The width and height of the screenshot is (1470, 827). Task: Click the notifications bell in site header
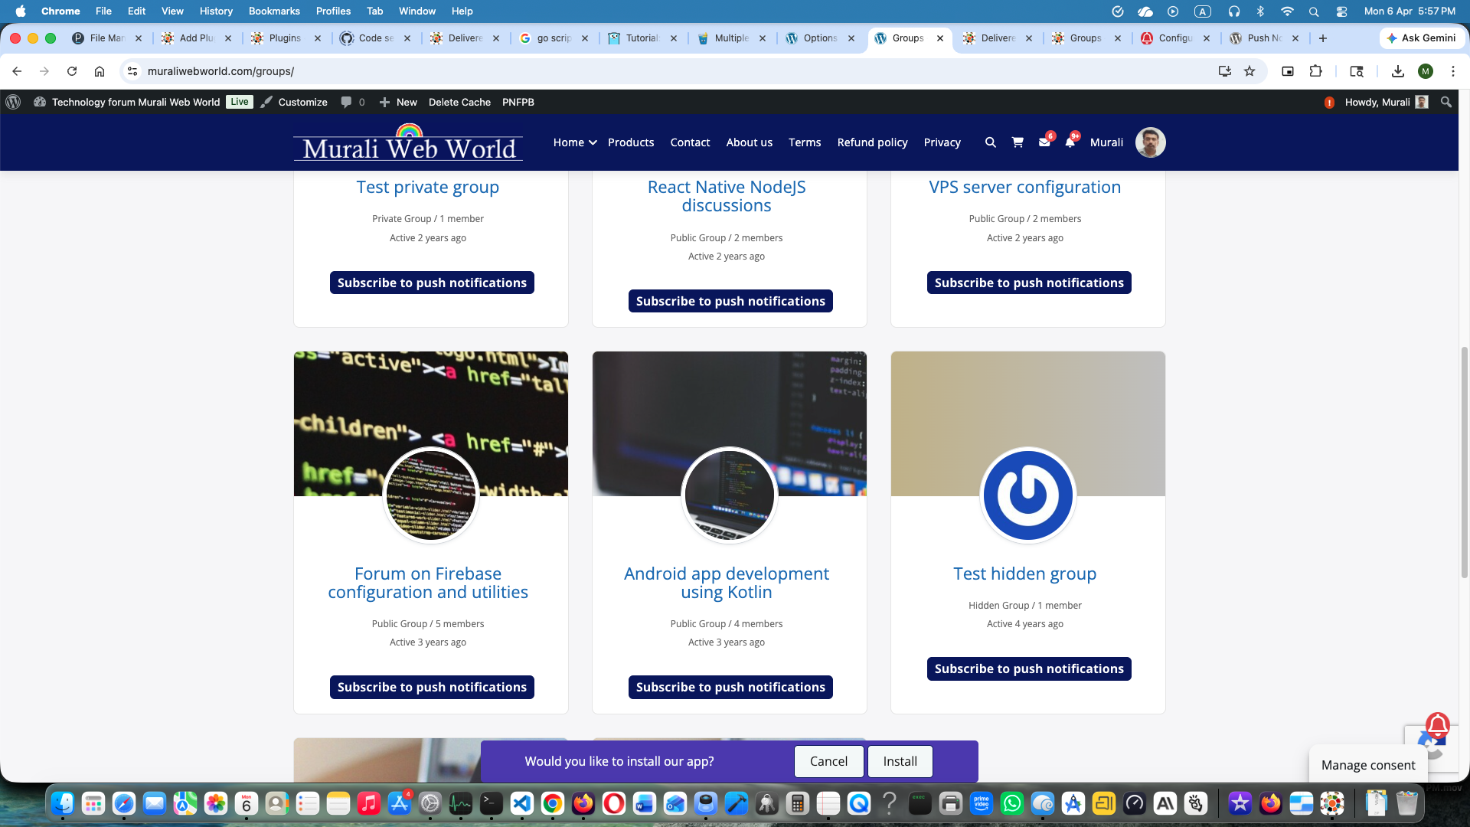pos(1070,142)
